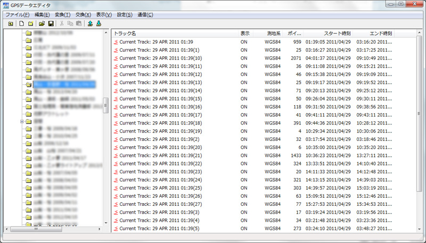The width and height of the screenshot is (426, 243).
Task: Click the download from GPS arrow icon
Action: 99,24
